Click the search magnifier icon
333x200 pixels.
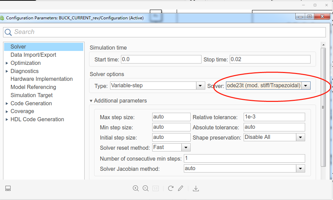[8, 32]
